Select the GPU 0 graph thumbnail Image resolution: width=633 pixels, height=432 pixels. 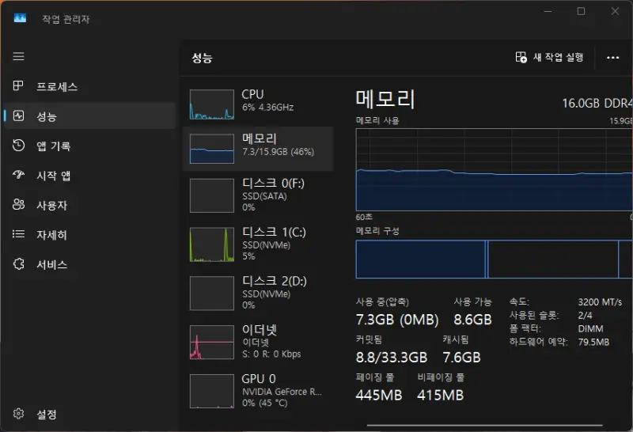click(212, 391)
